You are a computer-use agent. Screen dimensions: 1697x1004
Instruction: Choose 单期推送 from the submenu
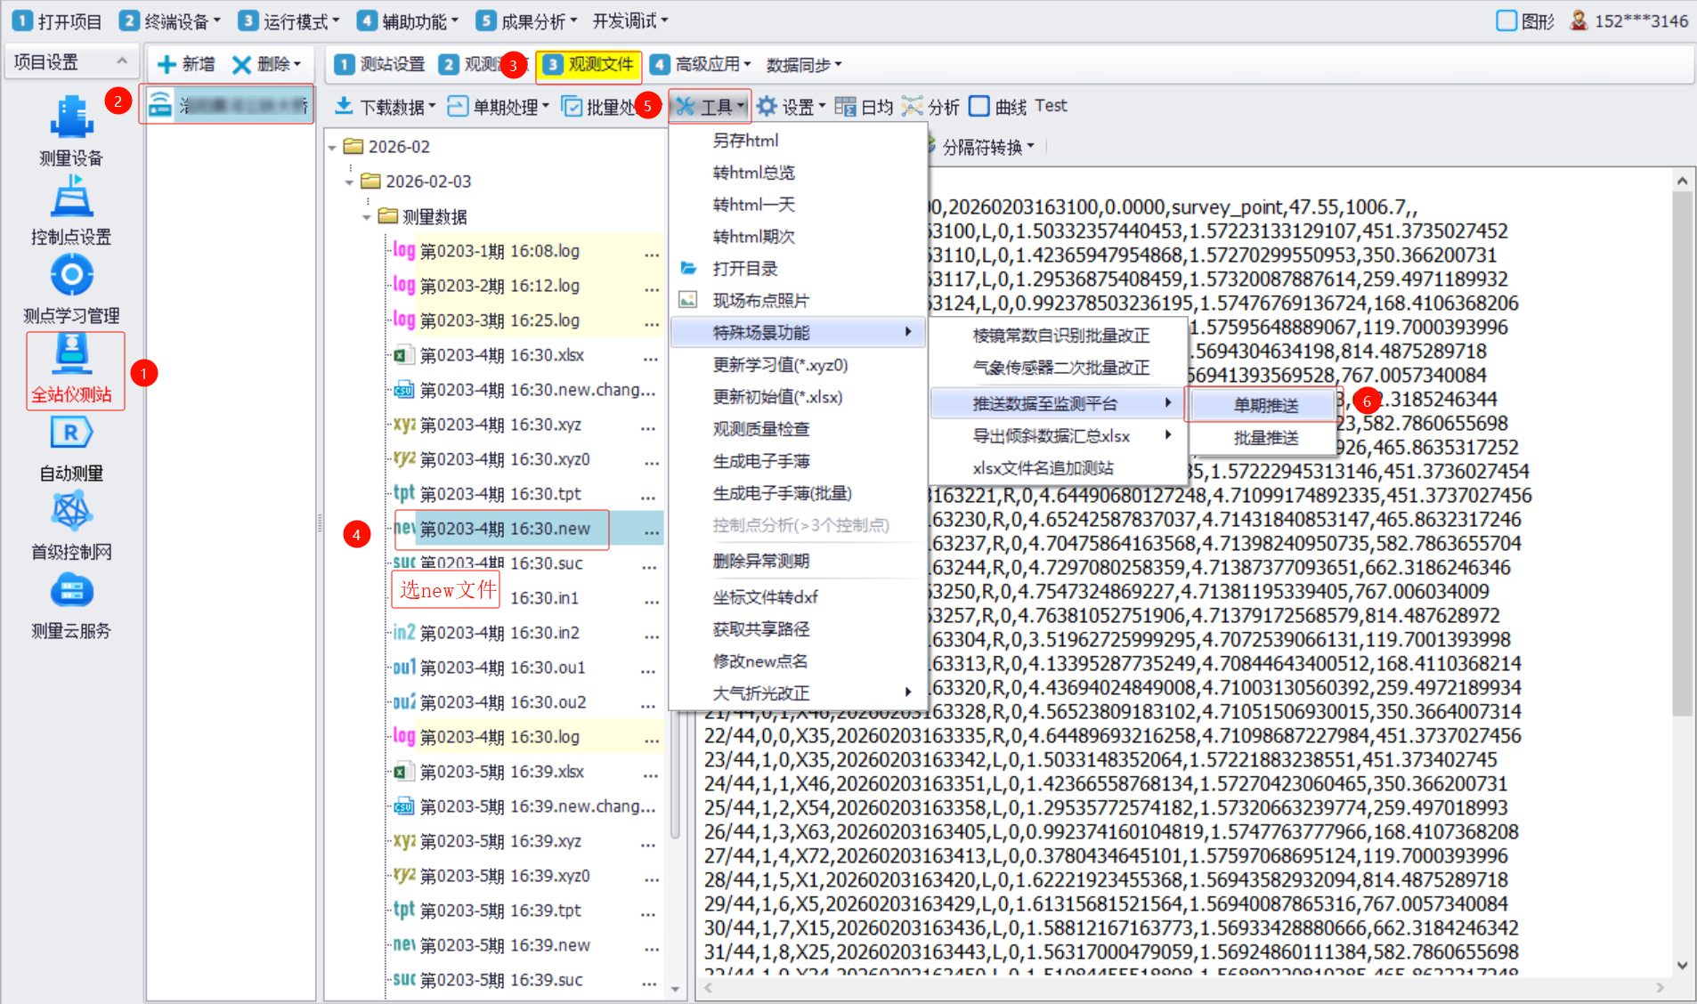coord(1265,405)
